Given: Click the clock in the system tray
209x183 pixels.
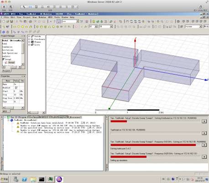Looking at the screenshot, I should (x=200, y=179).
